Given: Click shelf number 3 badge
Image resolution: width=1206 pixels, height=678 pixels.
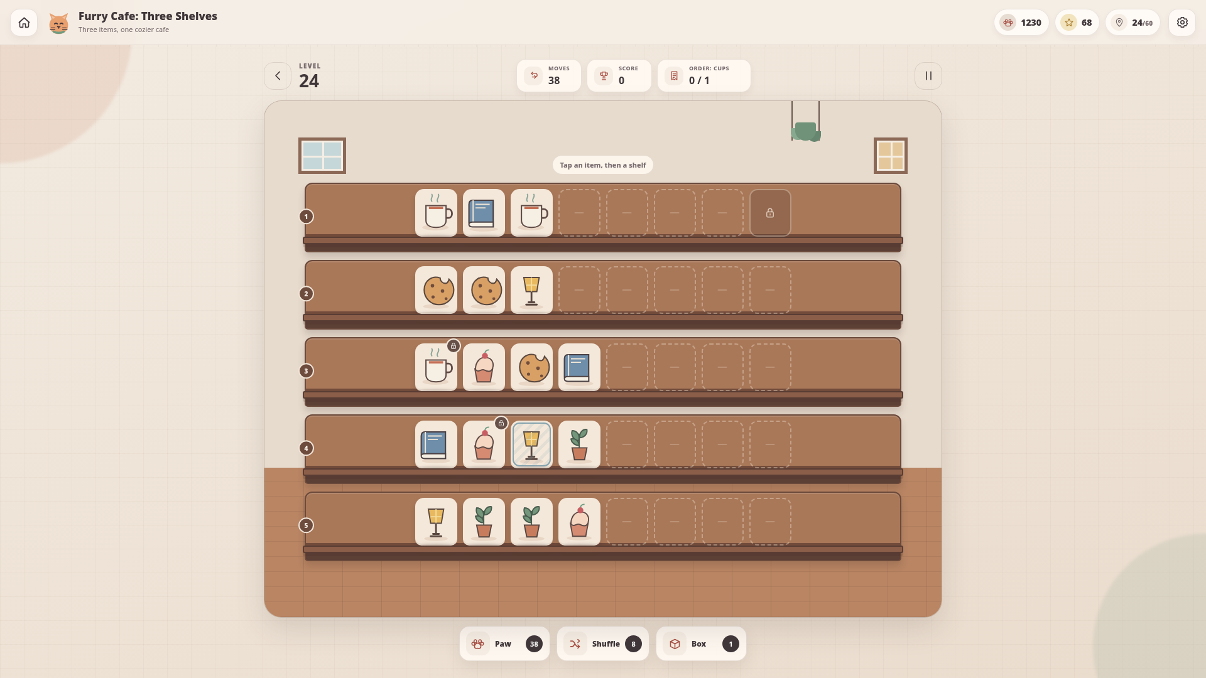Looking at the screenshot, I should pyautogui.click(x=306, y=371).
